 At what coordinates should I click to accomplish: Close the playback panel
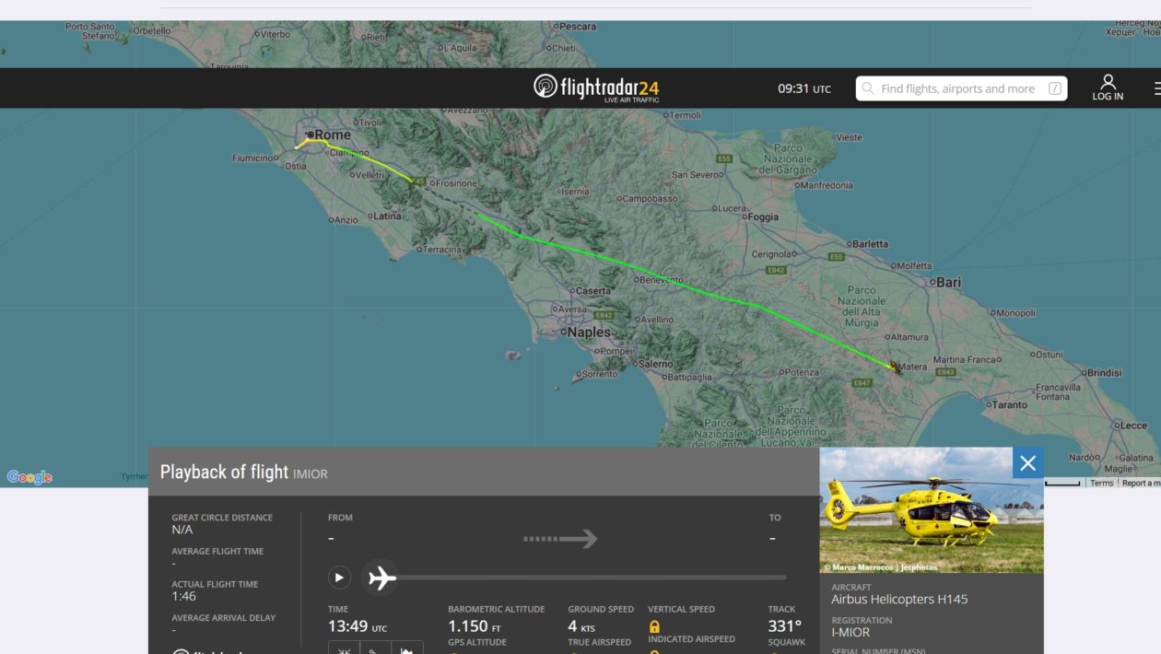coord(1027,463)
